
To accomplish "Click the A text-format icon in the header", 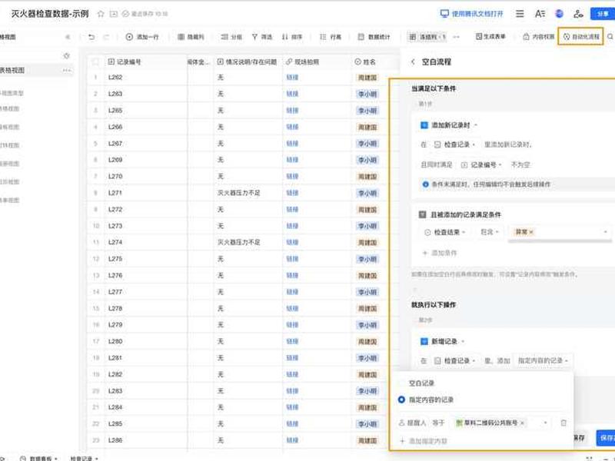I will click(x=540, y=14).
